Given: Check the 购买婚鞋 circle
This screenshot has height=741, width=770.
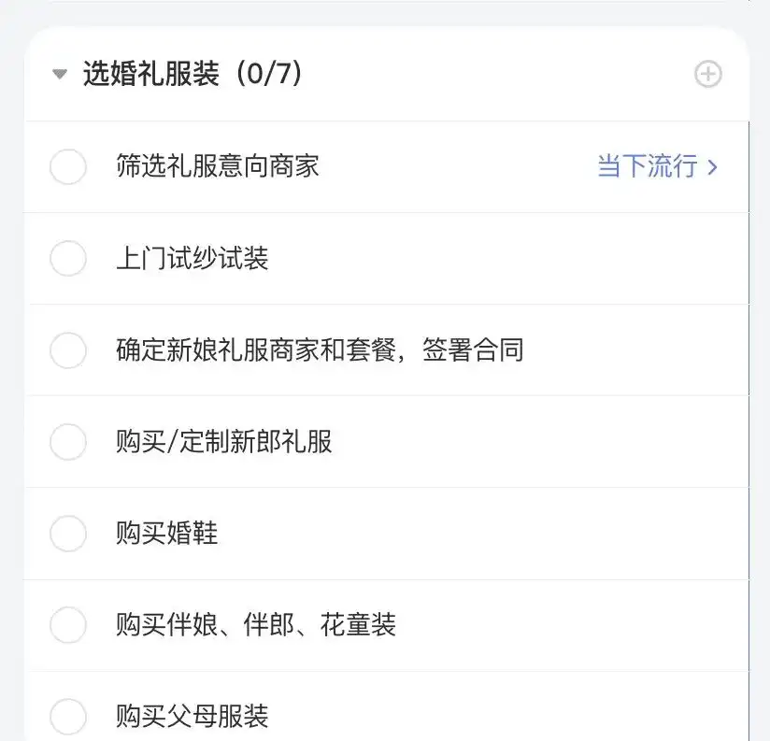Looking at the screenshot, I should click(68, 534).
